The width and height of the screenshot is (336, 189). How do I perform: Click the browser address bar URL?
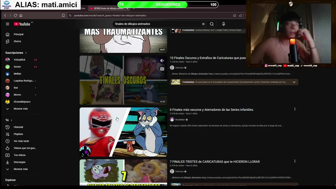click(x=110, y=15)
